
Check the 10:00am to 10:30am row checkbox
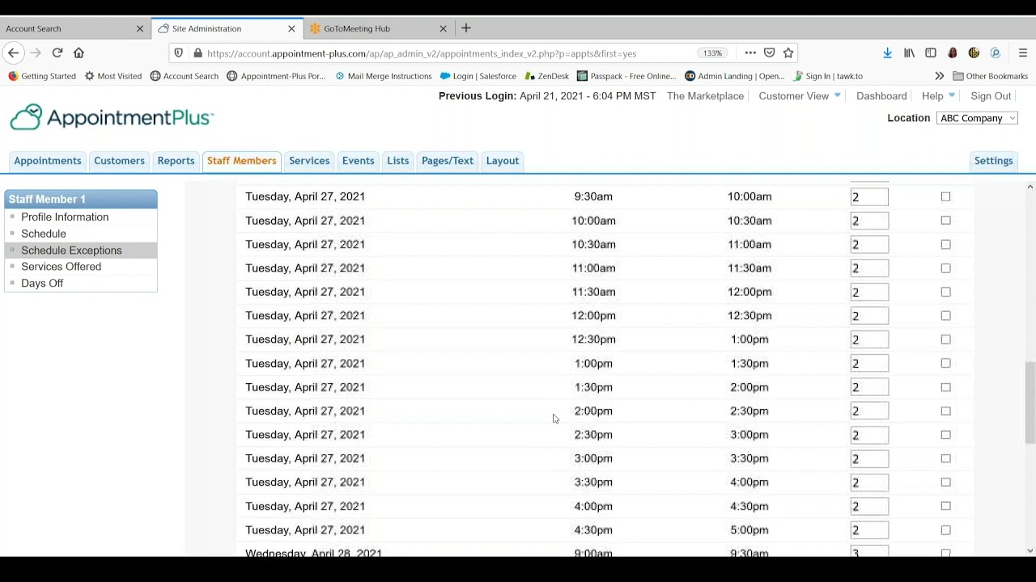click(945, 220)
